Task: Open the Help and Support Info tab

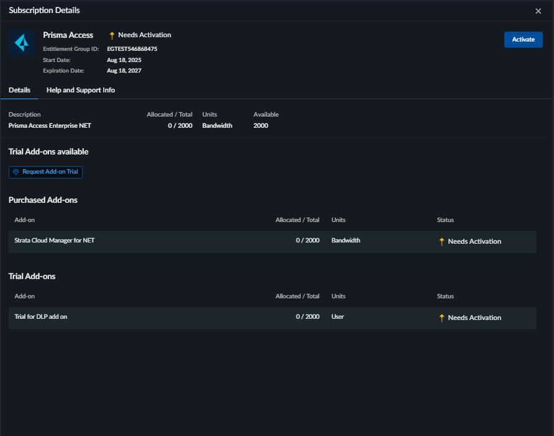Action: point(81,90)
